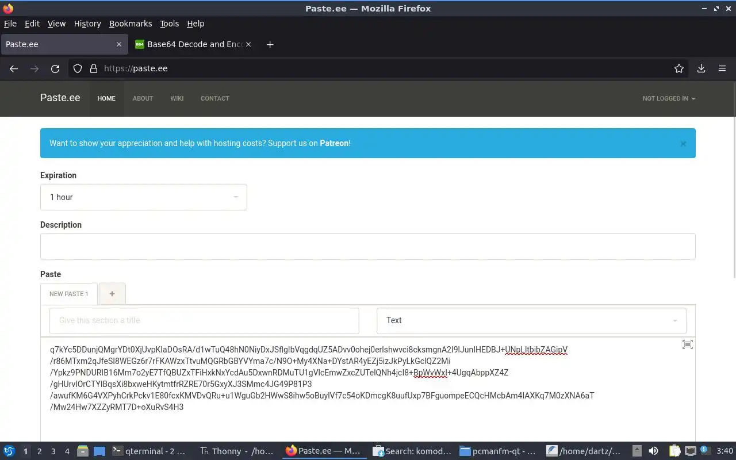The width and height of the screenshot is (736, 460).
Task: Open the tracking protection shield icon
Action: [x=78, y=68]
